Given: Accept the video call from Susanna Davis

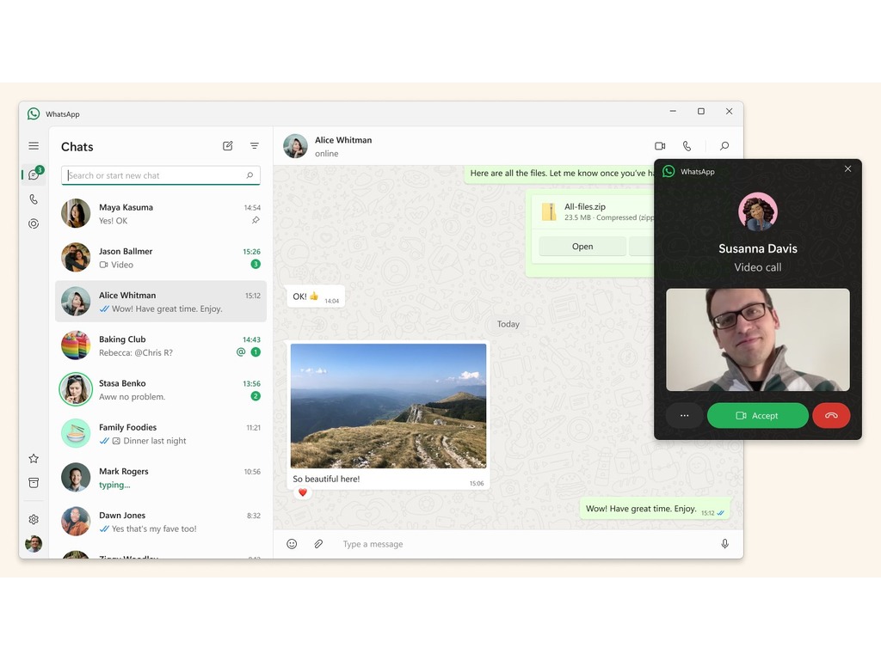Looking at the screenshot, I should click(757, 416).
